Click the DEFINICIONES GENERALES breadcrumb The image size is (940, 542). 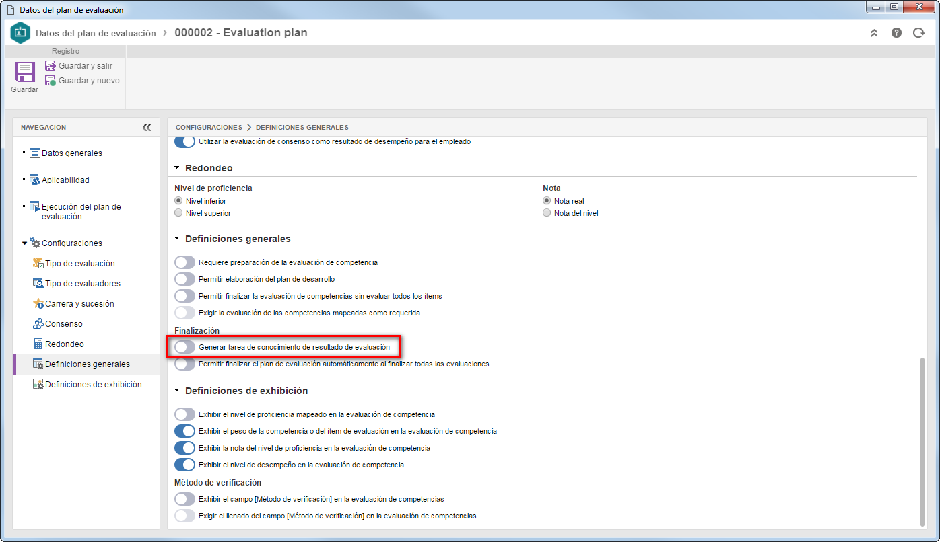point(302,127)
